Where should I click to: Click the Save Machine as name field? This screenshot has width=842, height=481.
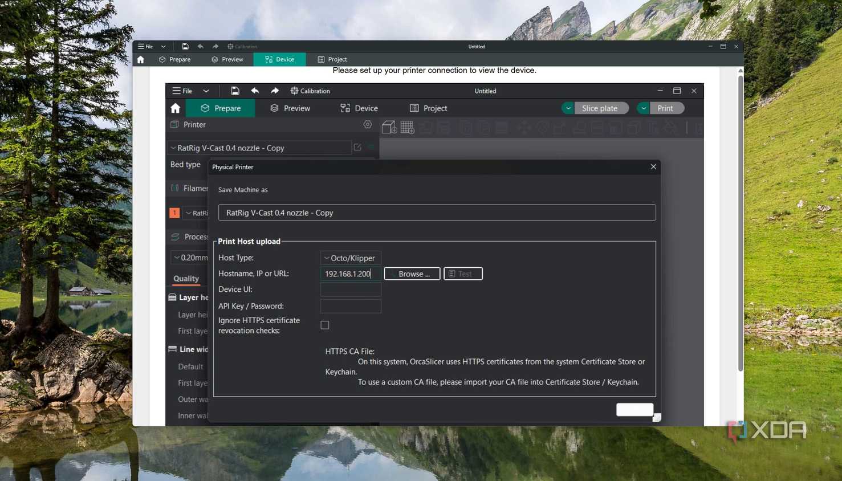(437, 213)
